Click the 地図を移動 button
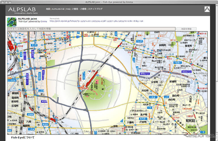This screenshot has height=141, width=218. (x=186, y=29)
